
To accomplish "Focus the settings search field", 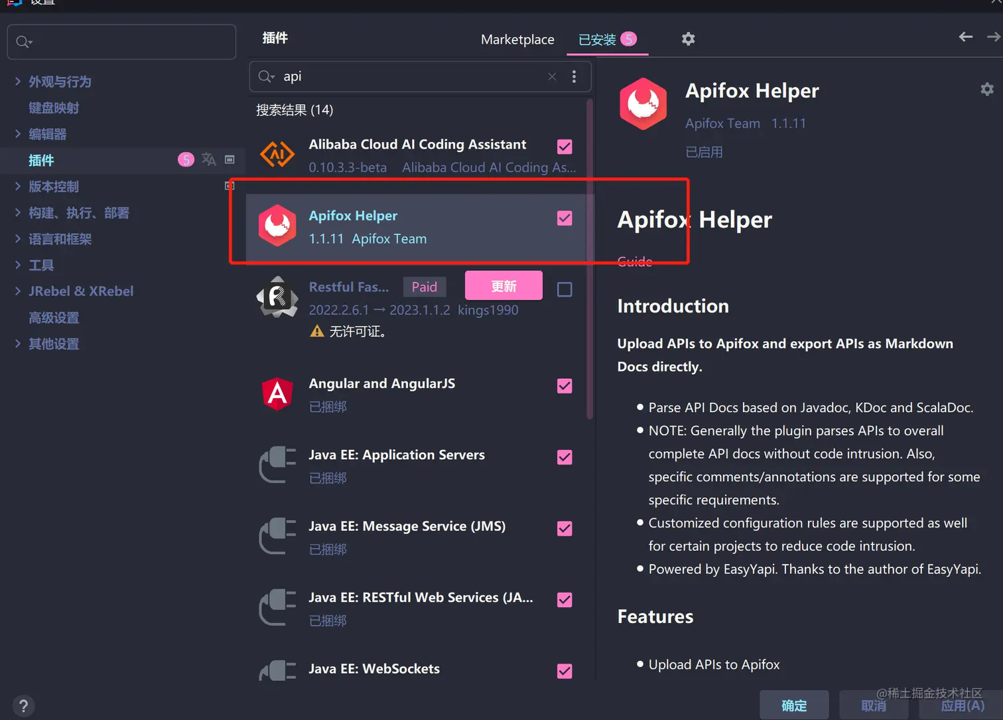I will click(121, 42).
